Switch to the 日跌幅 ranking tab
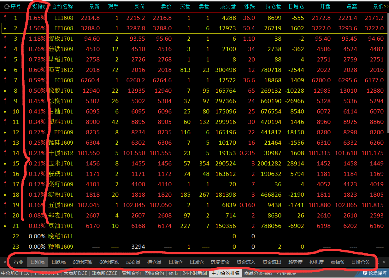389x278 pixels. (x=59, y=262)
